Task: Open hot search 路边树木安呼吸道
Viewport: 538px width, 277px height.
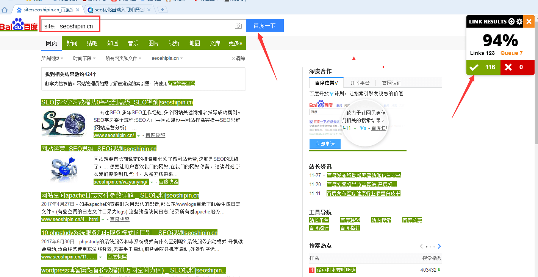Action: pos(336,270)
